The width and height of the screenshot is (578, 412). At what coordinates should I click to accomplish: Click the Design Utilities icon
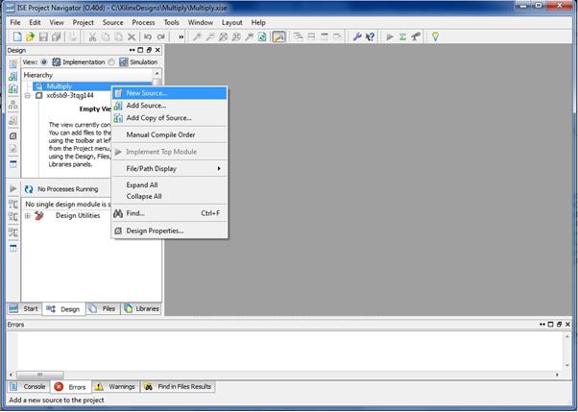(39, 215)
